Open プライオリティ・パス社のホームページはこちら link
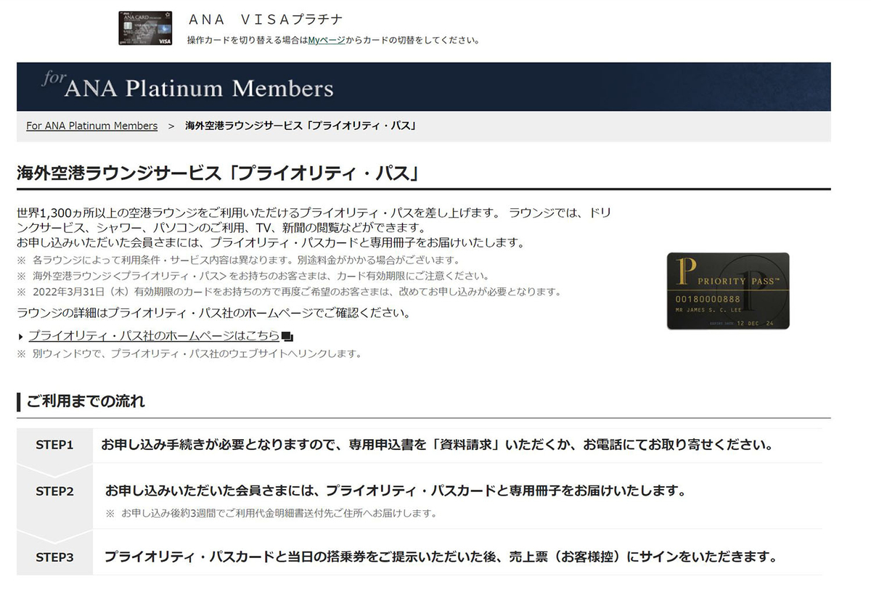This screenshot has width=871, height=590. click(154, 336)
